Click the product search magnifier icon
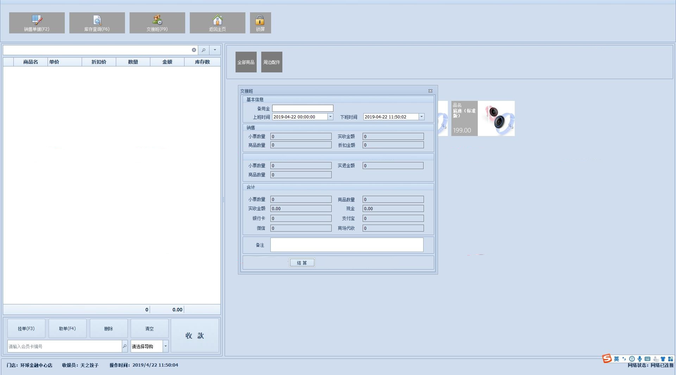This screenshot has width=676, height=375. [204, 50]
